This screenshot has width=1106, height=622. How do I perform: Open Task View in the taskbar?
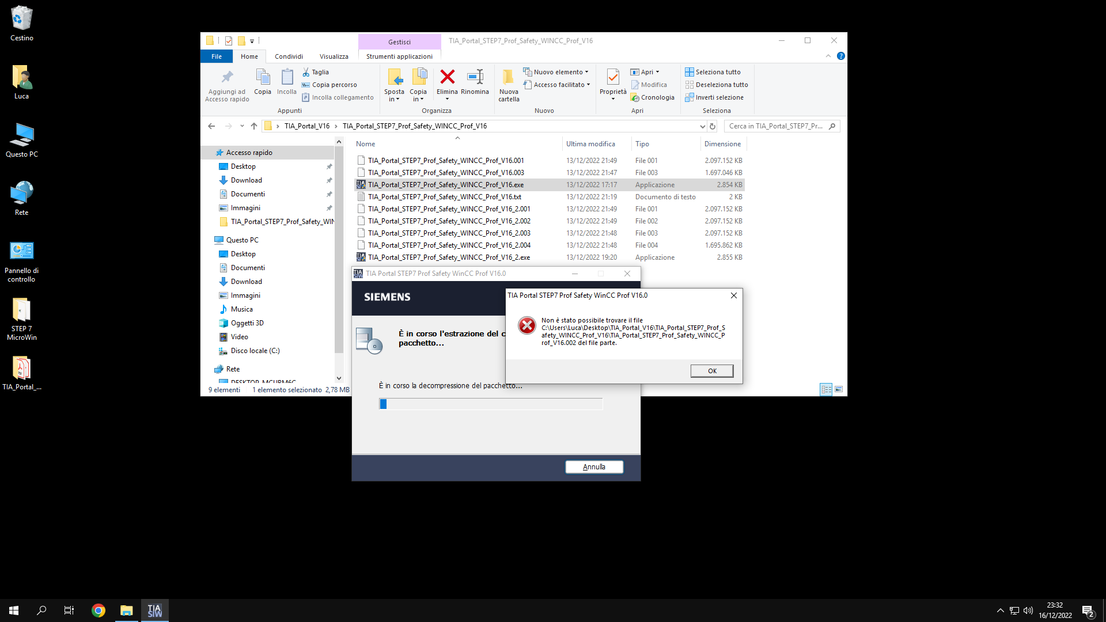pos(69,610)
